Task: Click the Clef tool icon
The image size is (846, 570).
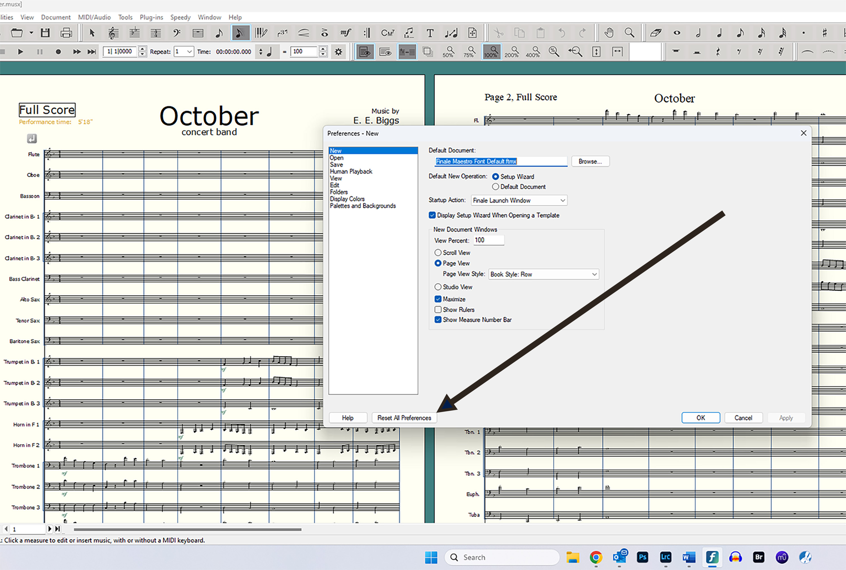Action: 177,33
